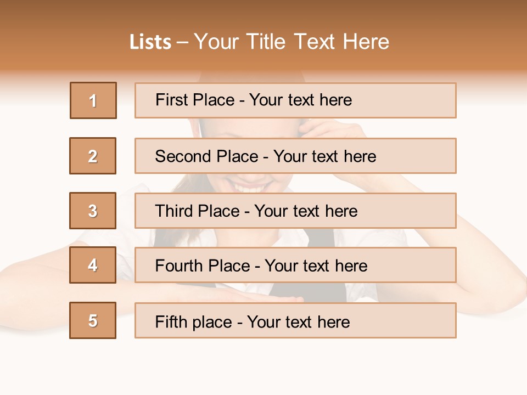Viewport: 527px width, 395px height.
Task: Select the Fifth place text bar
Action: 295,320
